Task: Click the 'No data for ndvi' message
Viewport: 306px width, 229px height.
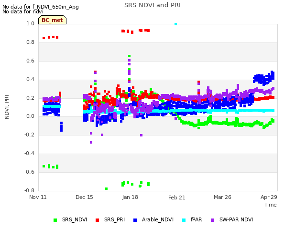Action: [23, 11]
